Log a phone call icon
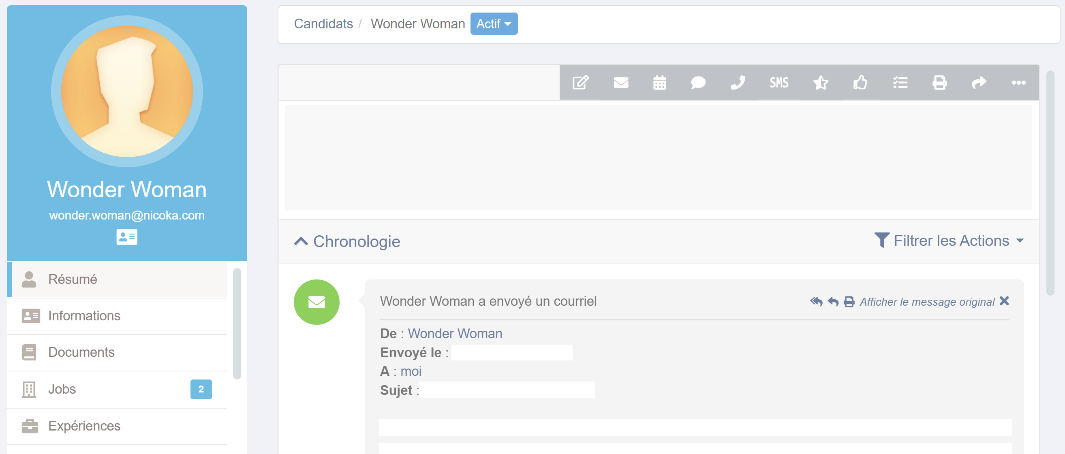 [738, 83]
